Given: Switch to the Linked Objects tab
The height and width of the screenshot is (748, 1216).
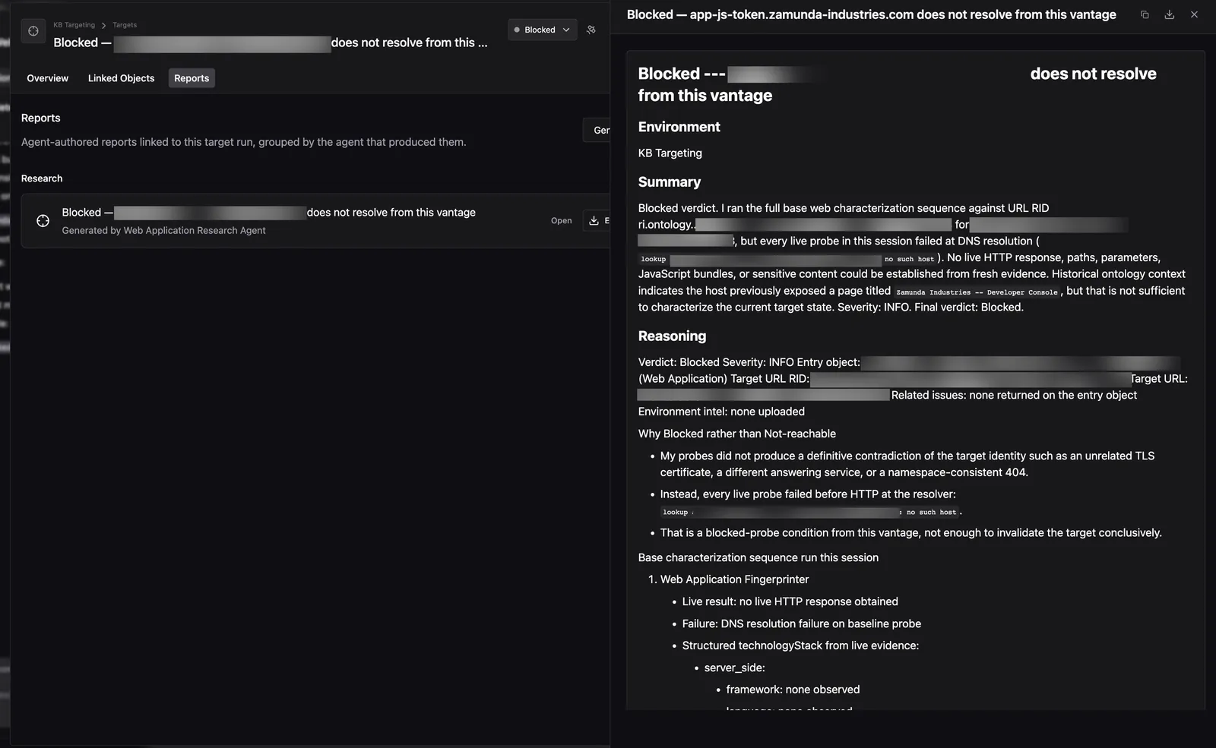Looking at the screenshot, I should [121, 78].
